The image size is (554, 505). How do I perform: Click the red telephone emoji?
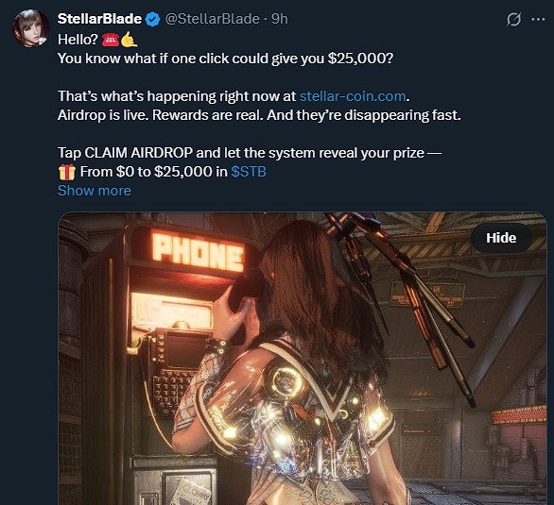[x=111, y=40]
